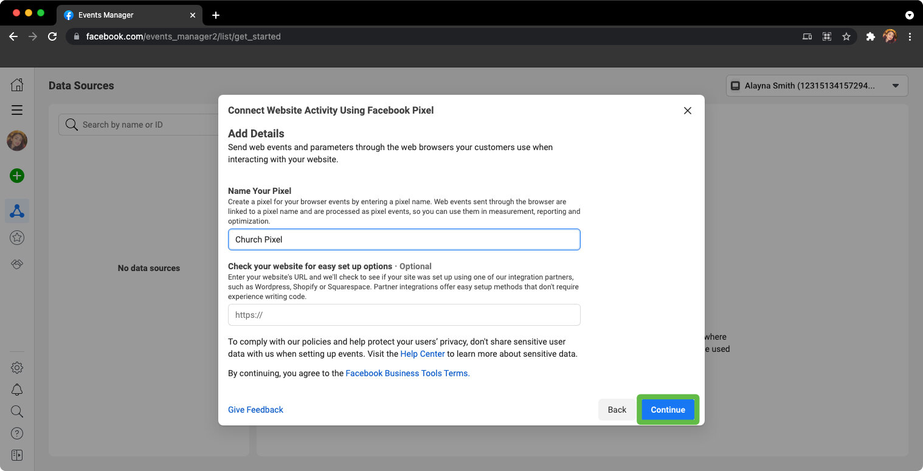The width and height of the screenshot is (923, 471).
Task: Open the Chrome profile avatar
Action: point(890,36)
